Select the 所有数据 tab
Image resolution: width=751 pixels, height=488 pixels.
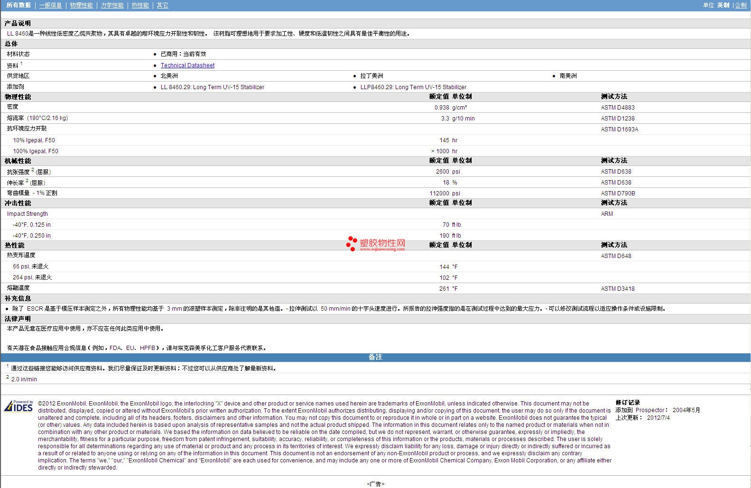[x=19, y=5]
